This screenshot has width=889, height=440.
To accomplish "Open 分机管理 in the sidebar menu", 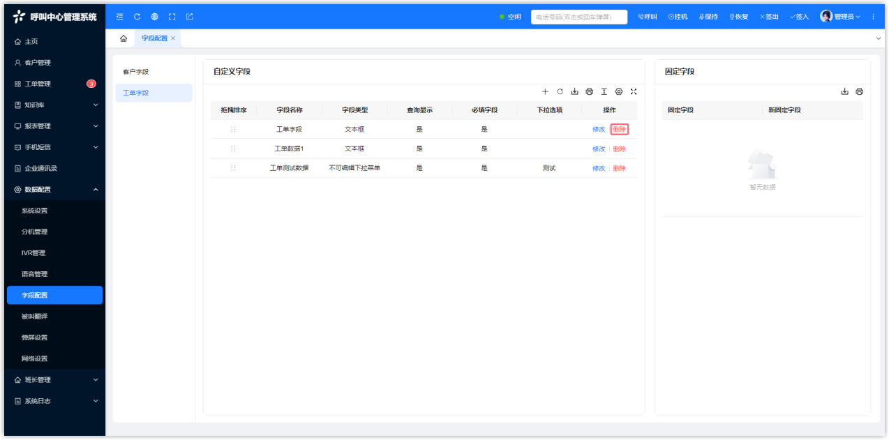I will tap(34, 232).
